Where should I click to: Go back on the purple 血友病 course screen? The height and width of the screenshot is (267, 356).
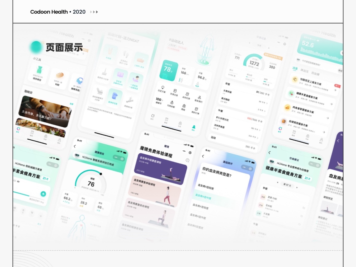pos(338,141)
